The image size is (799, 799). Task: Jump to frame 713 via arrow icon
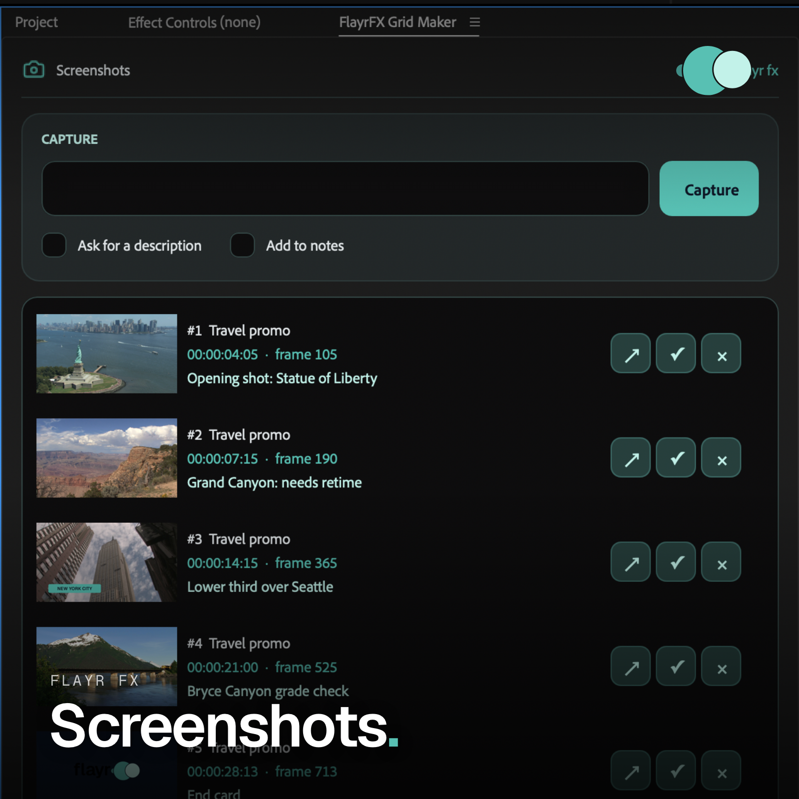click(631, 771)
